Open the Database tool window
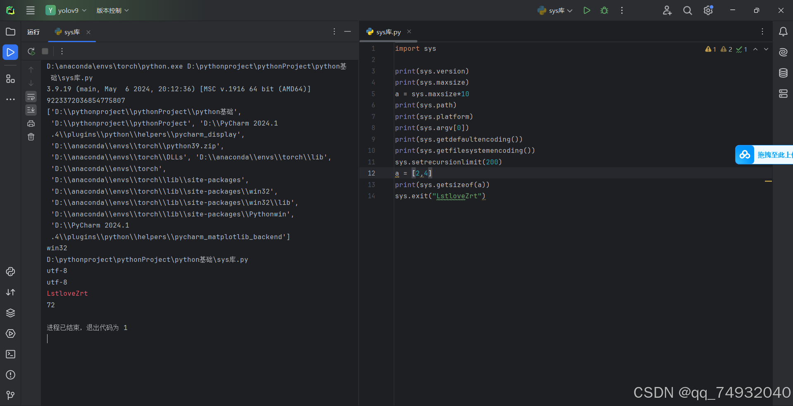 783,73
